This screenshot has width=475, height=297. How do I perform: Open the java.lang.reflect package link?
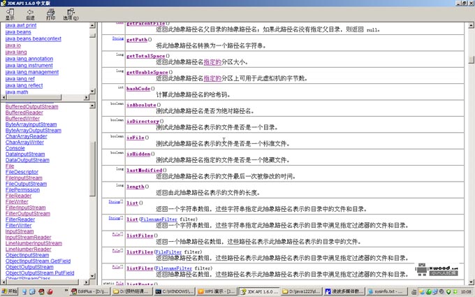(24, 85)
